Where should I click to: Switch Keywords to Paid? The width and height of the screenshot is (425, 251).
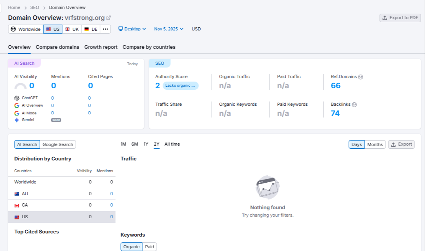pyautogui.click(x=149, y=247)
